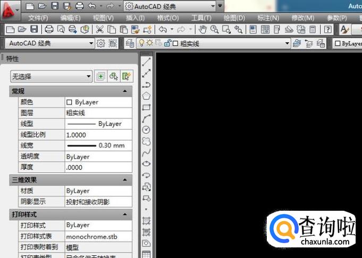Select the Revision Cloud tool
362x258 pixels.
click(x=146, y=141)
